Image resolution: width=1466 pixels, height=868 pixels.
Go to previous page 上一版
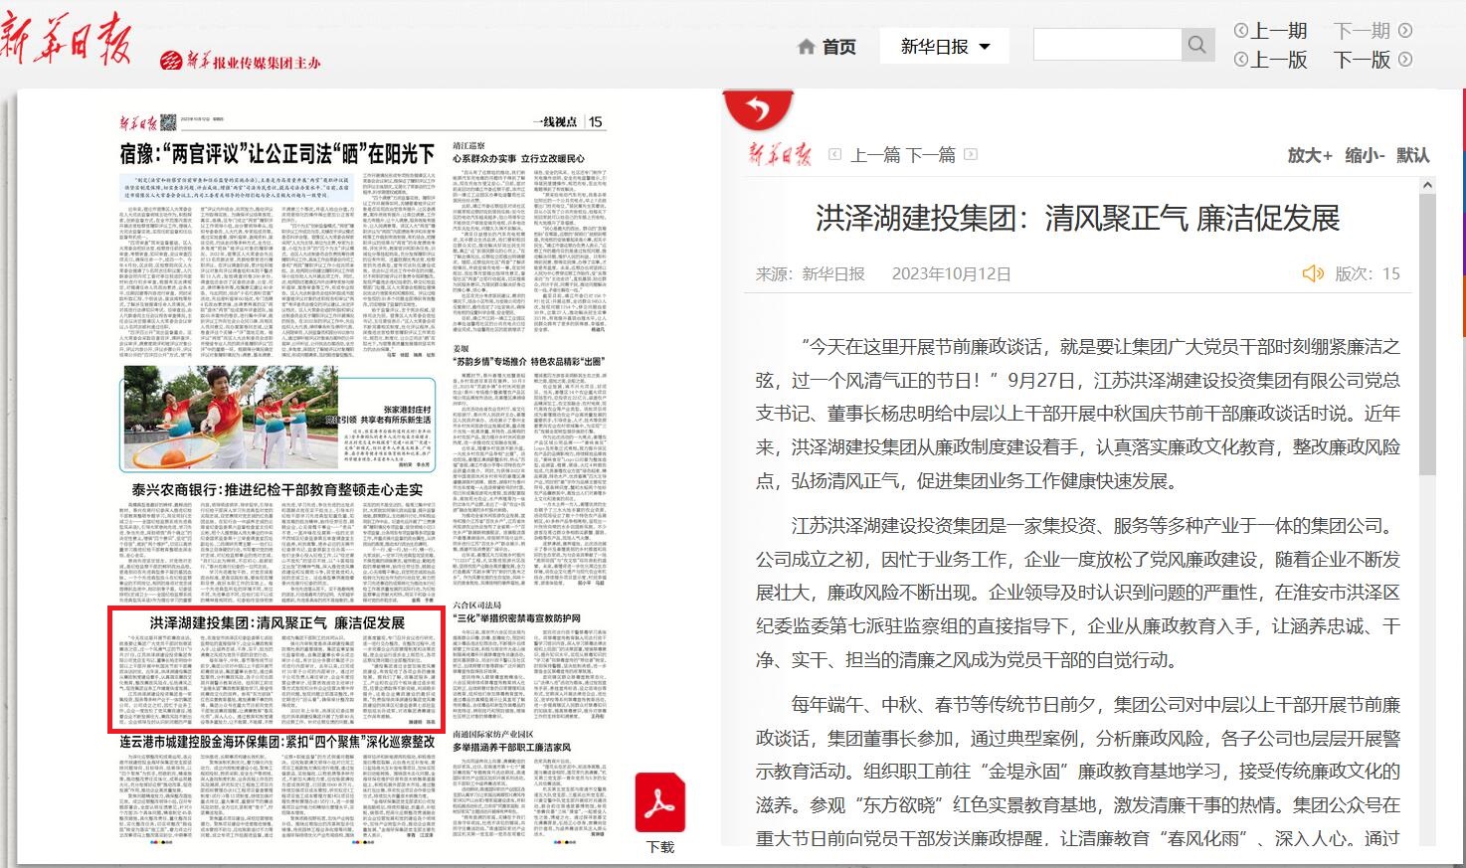[1279, 60]
